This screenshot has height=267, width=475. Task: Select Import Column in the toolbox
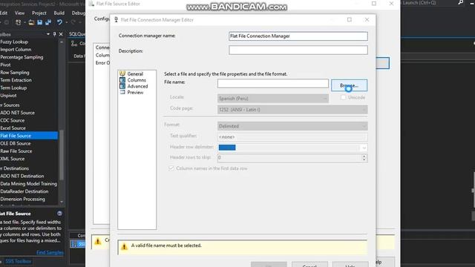[x=16, y=50]
